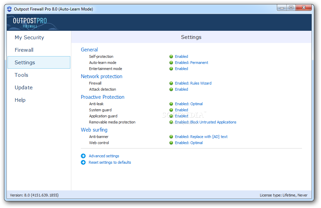321x208 pixels.
Task: Click green status icon for Web control
Action: (x=171, y=143)
